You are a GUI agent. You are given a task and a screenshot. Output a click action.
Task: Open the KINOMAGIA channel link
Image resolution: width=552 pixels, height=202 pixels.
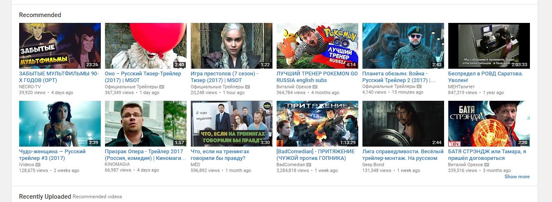[x=117, y=165]
